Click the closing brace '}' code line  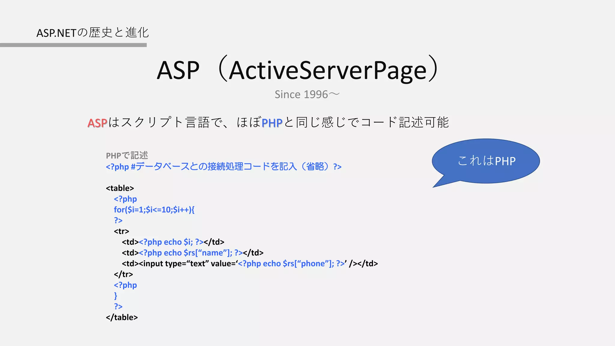(116, 296)
